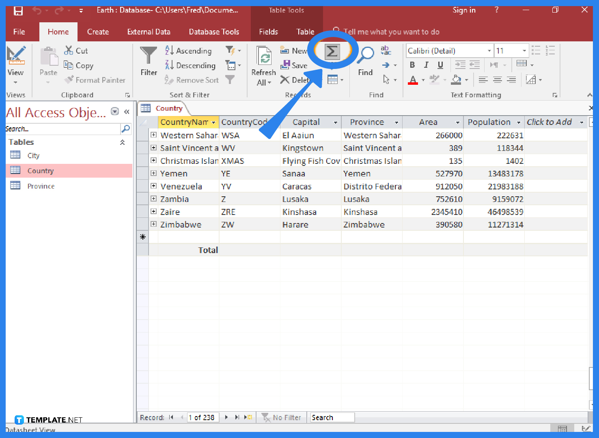This screenshot has height=438, width=599.
Task: Click the No Filter button
Action: coord(282,417)
